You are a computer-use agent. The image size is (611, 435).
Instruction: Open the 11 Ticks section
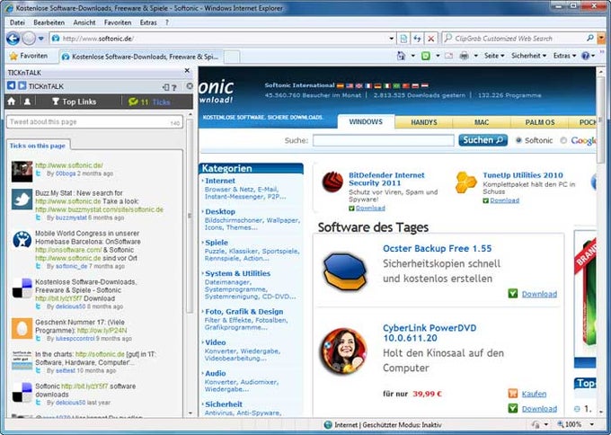[x=150, y=102]
